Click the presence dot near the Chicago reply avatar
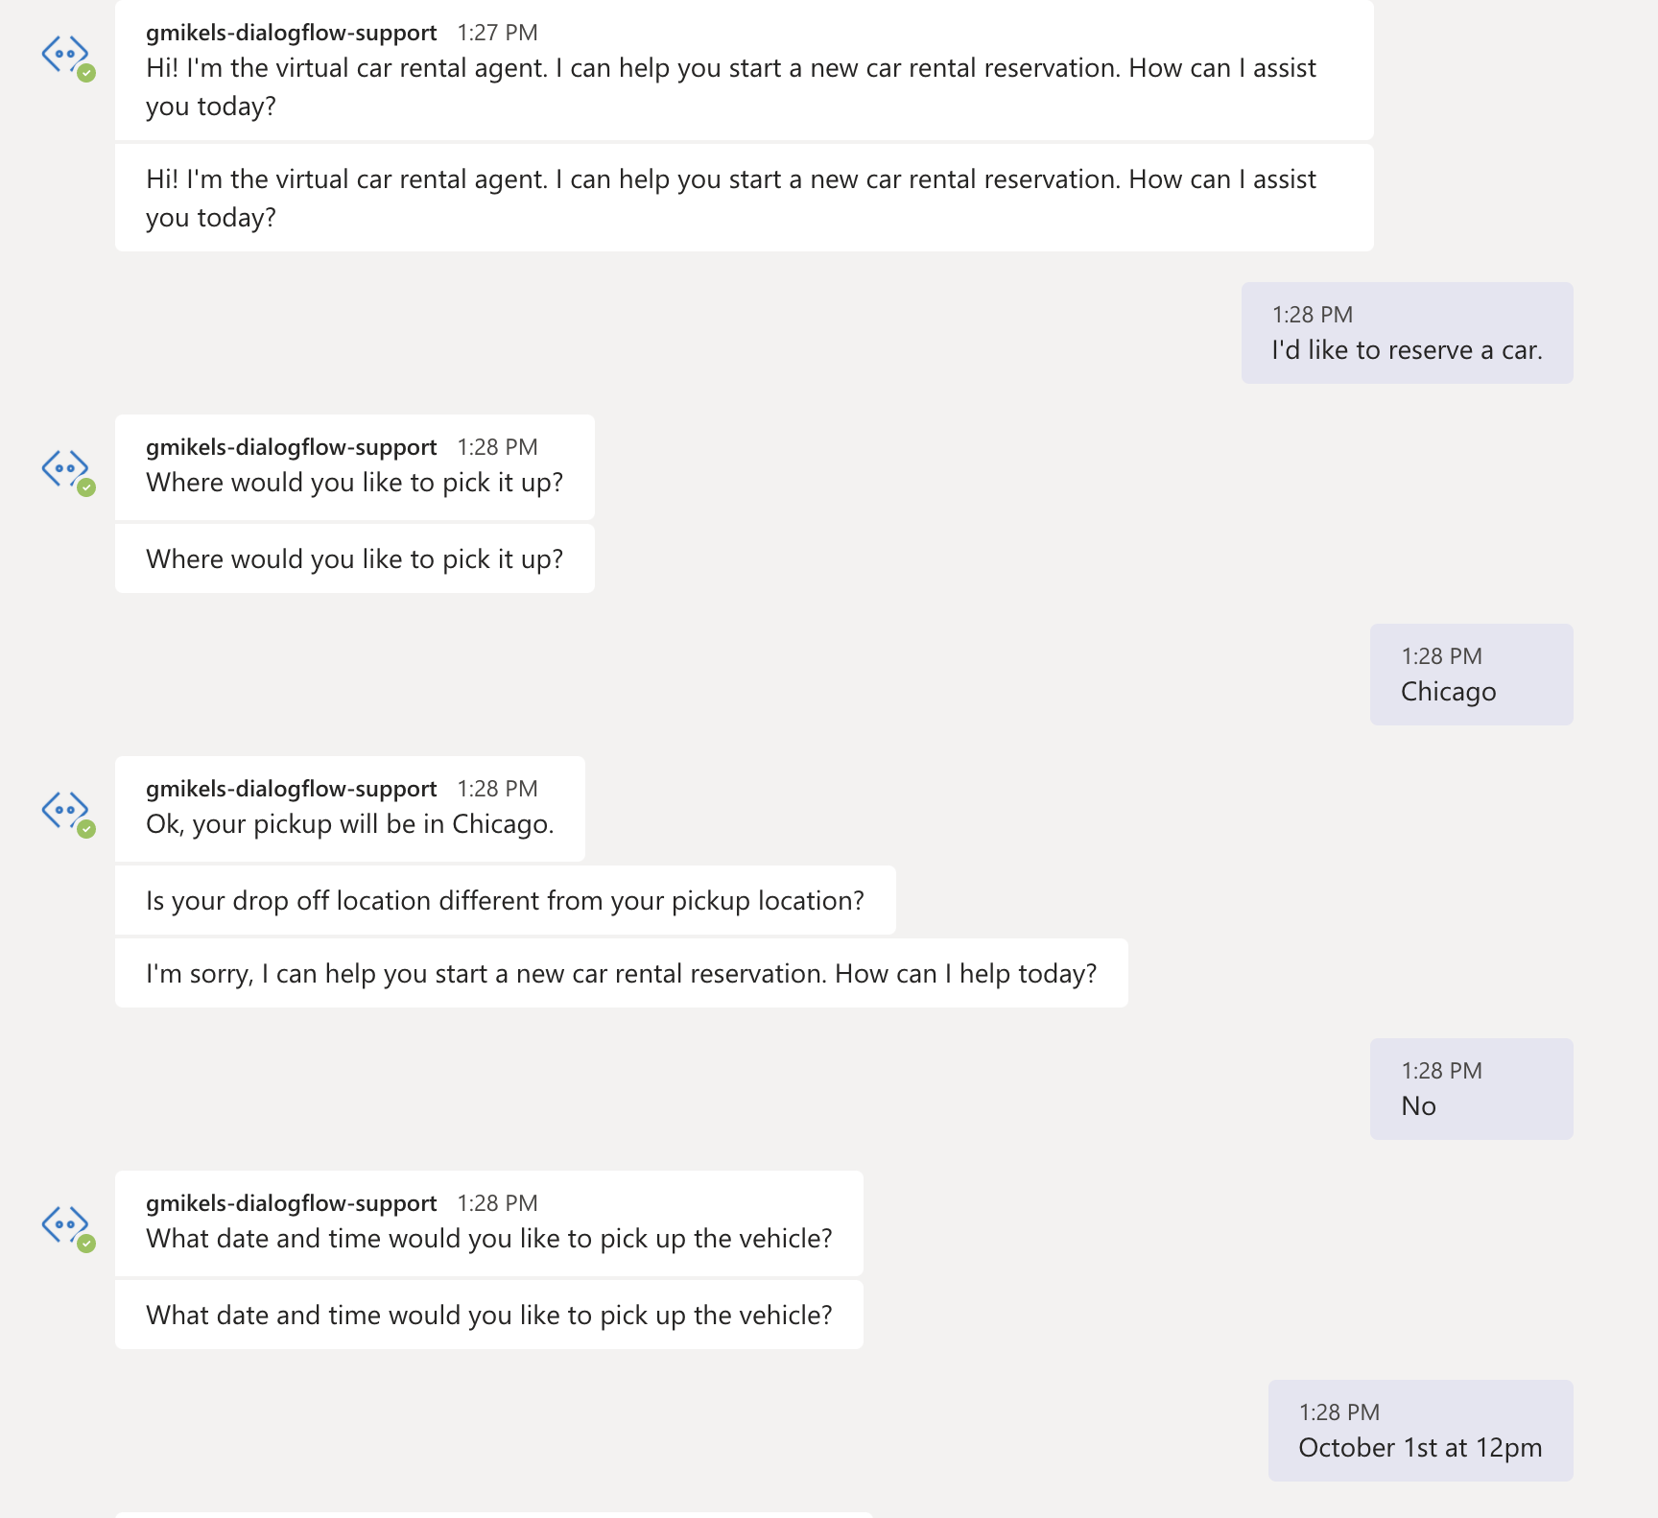The height and width of the screenshot is (1518, 1658). point(85,830)
